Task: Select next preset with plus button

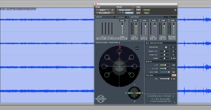Action: tap(120, 13)
